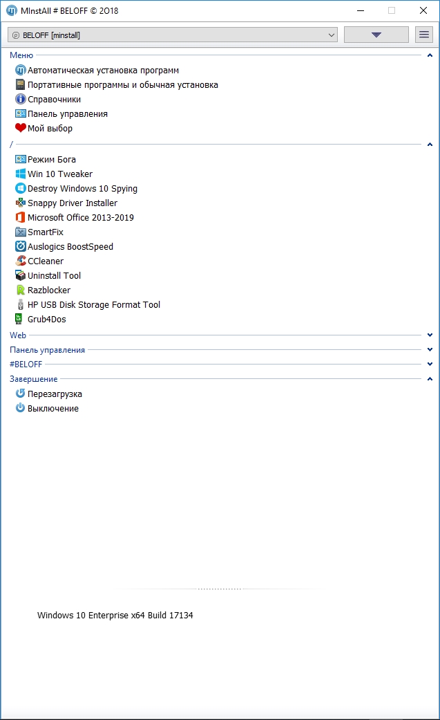This screenshot has width=440, height=720.
Task: Click the Grub4Dos icon
Action: click(19, 319)
